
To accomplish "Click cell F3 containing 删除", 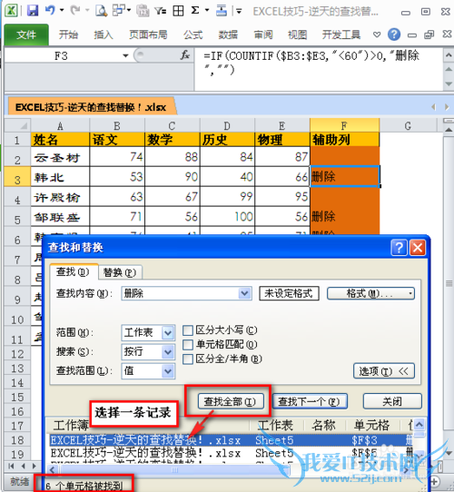I will [x=344, y=176].
